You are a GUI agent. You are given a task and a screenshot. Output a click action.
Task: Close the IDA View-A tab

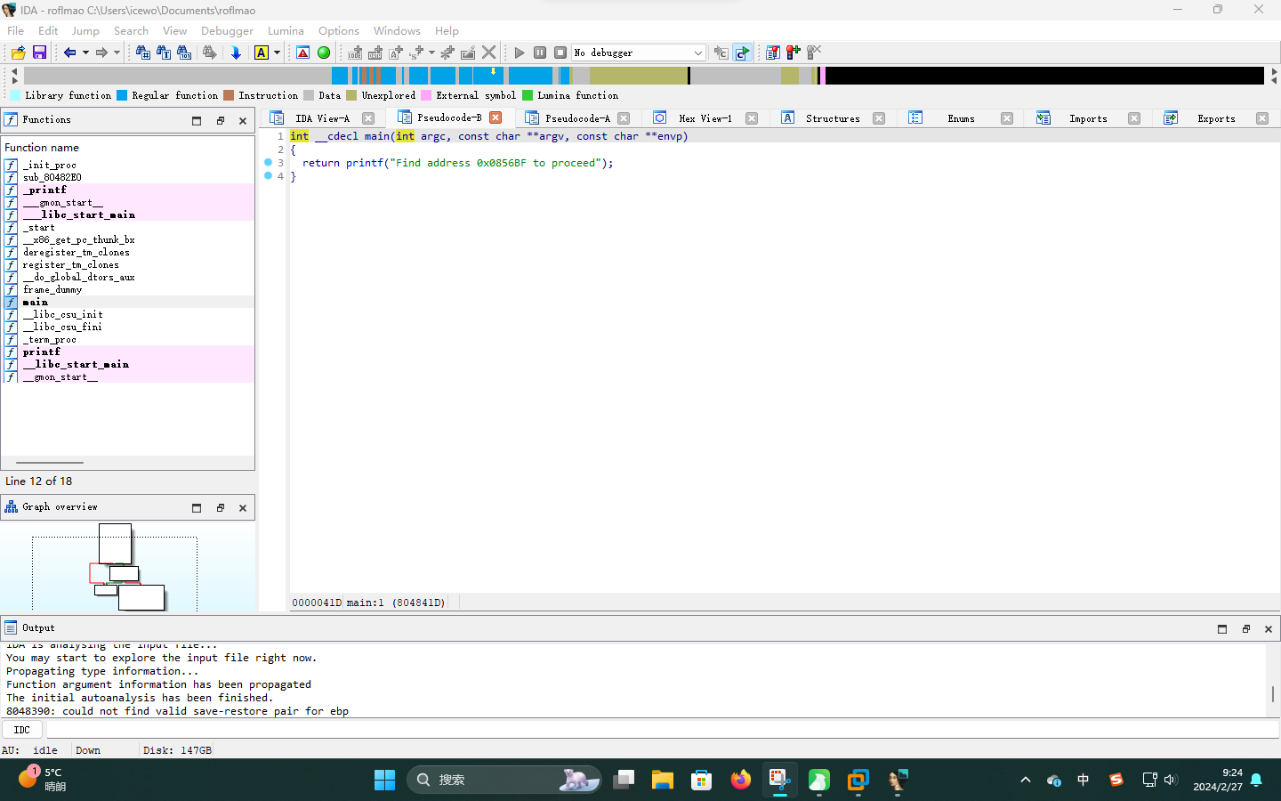[x=368, y=118]
